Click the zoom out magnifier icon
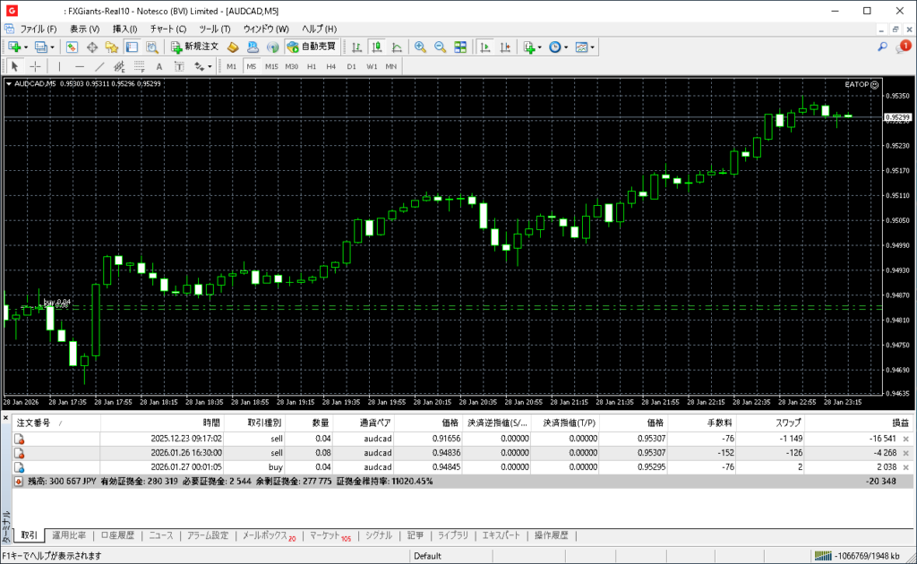Viewport: 917px width, 564px height. [440, 47]
